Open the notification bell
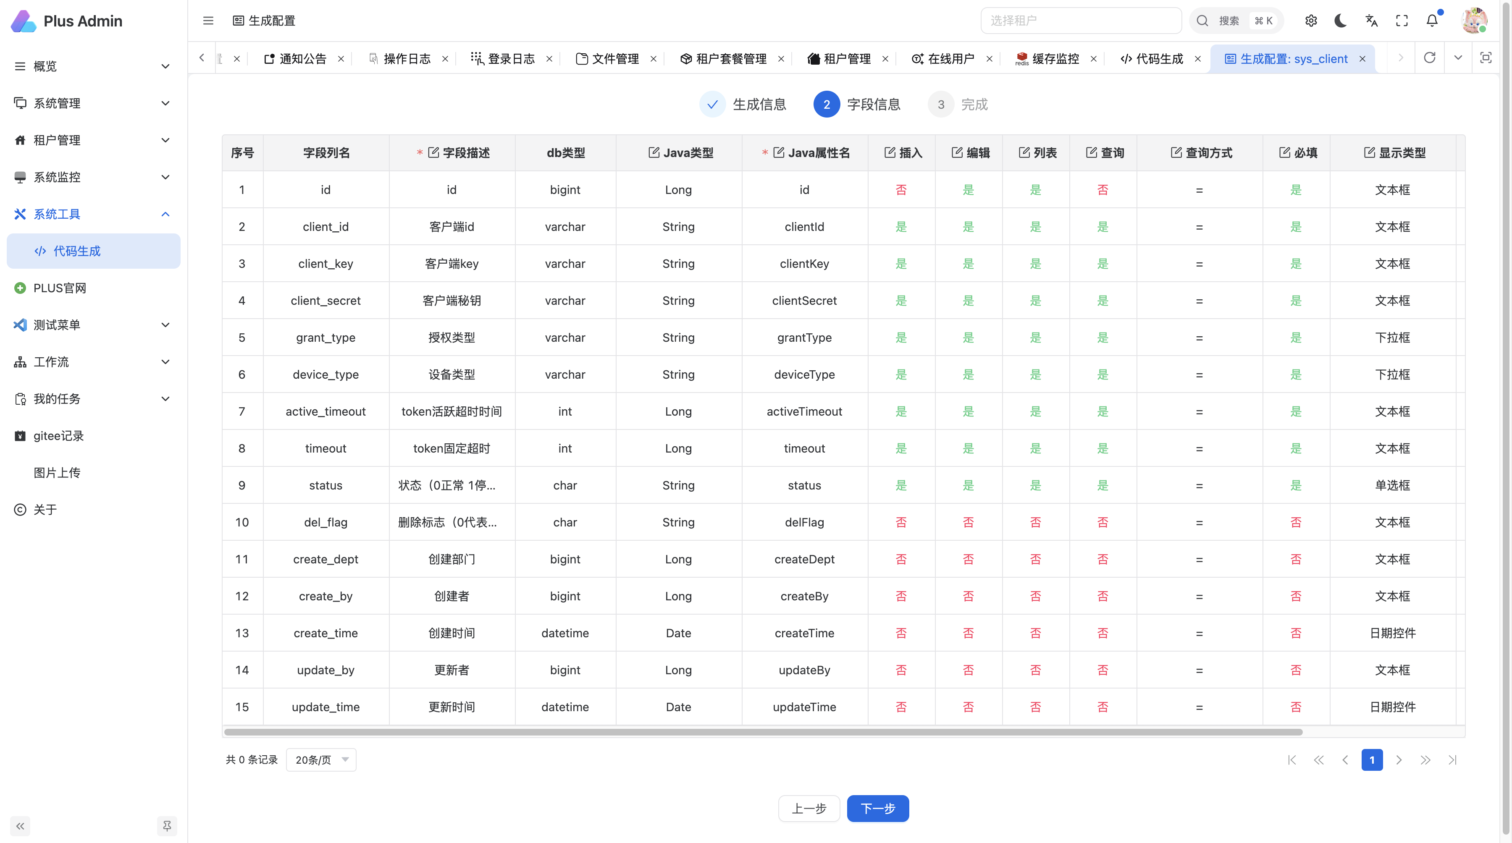The height and width of the screenshot is (843, 1512). click(x=1432, y=21)
